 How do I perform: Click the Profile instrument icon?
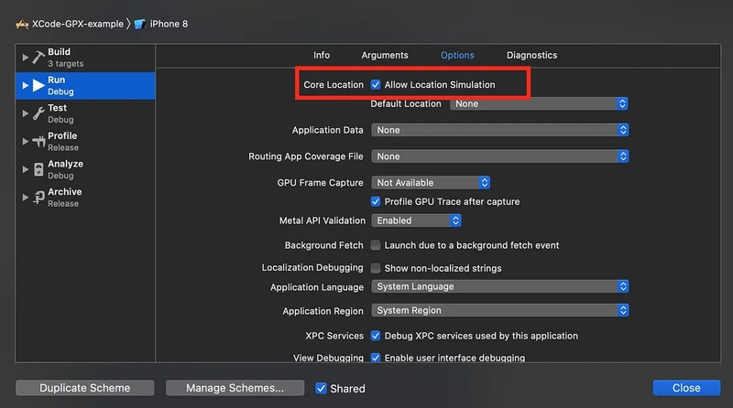pos(38,141)
